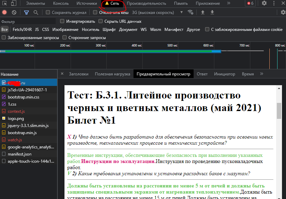This screenshot has width=286, height=199.
Task: Export the network log as HAR
Action: coord(212,12)
